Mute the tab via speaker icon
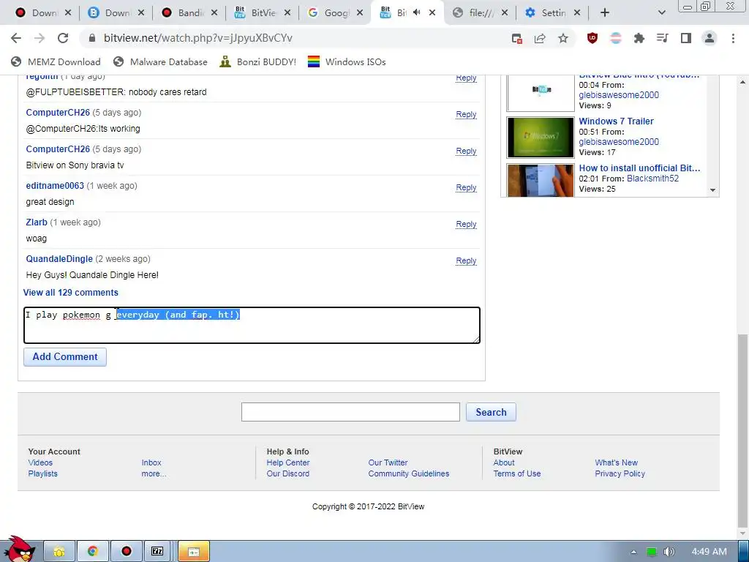Viewport: 749px width, 562px height. [x=416, y=12]
